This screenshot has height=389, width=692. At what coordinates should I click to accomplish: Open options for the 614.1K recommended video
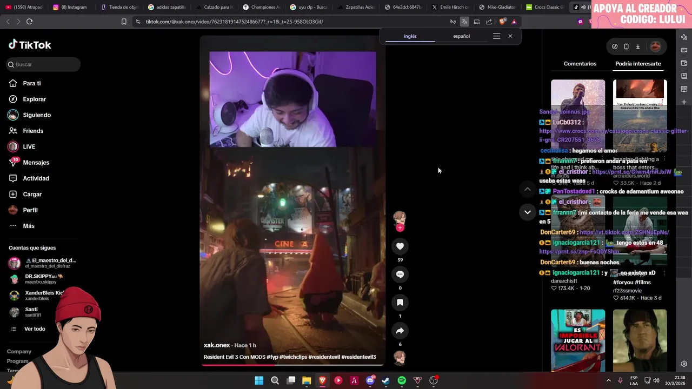click(664, 273)
